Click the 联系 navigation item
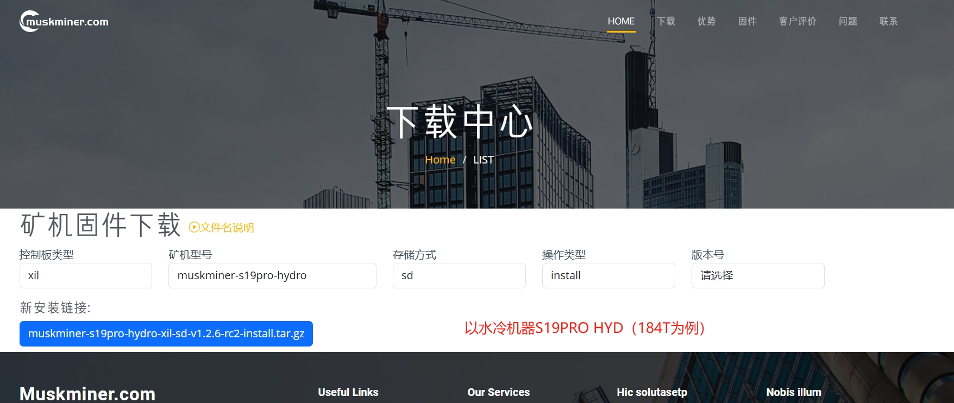Screen dimensions: 954x403 pos(888,21)
